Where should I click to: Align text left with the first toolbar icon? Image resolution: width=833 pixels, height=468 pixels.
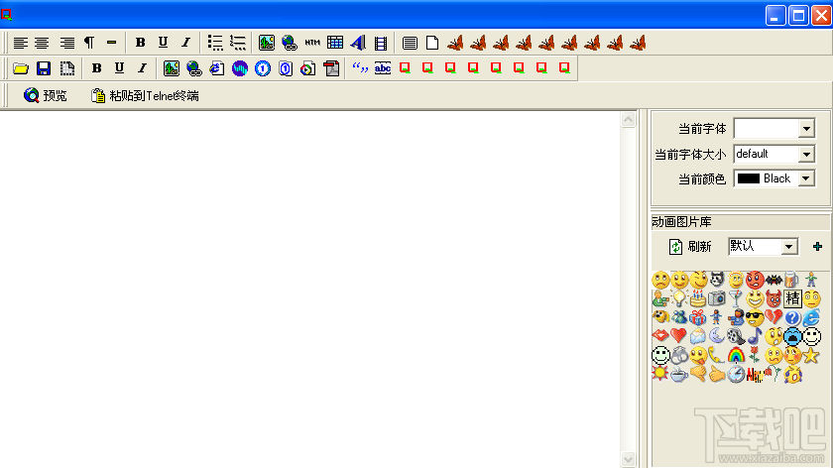click(x=20, y=43)
